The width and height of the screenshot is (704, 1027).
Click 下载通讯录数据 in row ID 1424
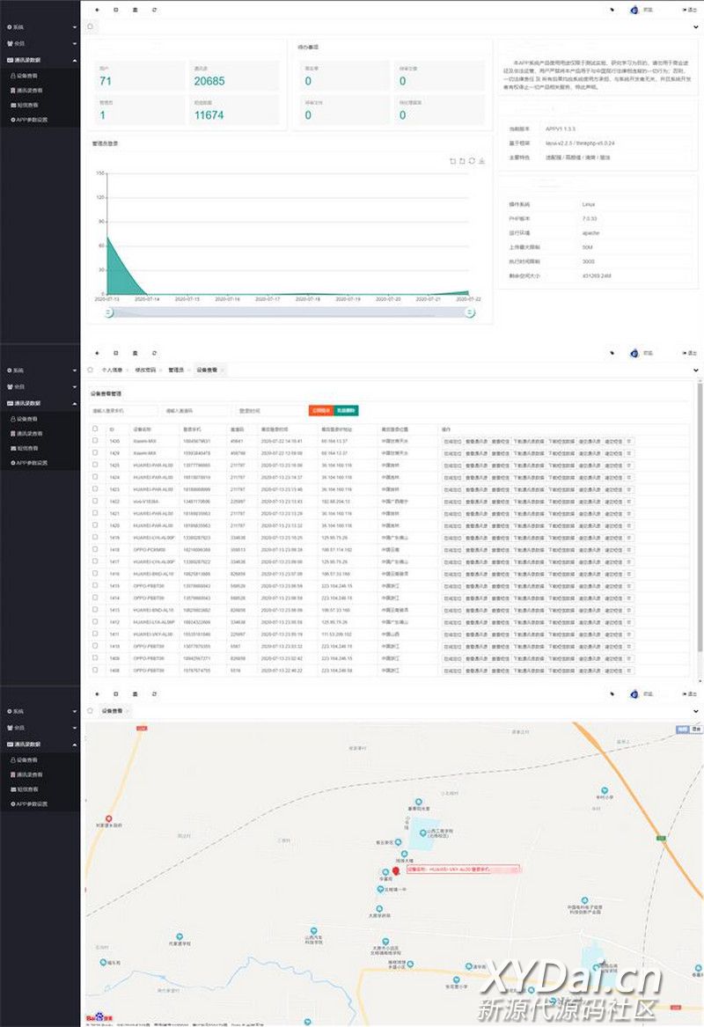click(x=529, y=478)
